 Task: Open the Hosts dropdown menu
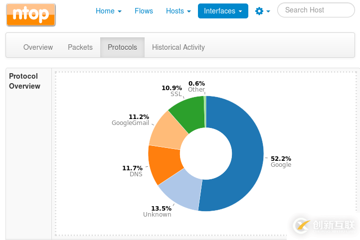pos(178,11)
